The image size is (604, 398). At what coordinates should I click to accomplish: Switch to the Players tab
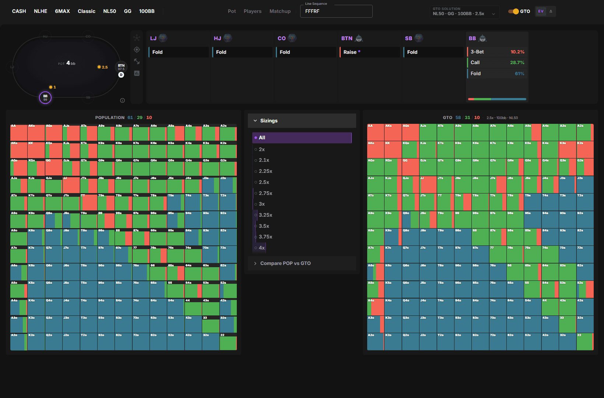tap(253, 11)
